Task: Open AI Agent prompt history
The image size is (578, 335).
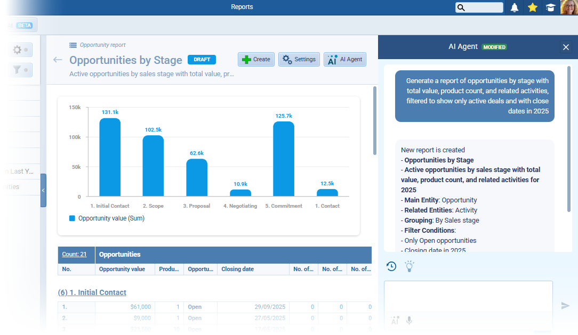Action: (x=391, y=266)
